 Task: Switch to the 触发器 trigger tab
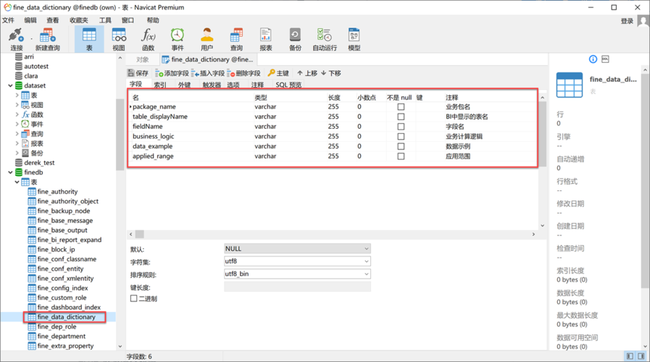212,85
